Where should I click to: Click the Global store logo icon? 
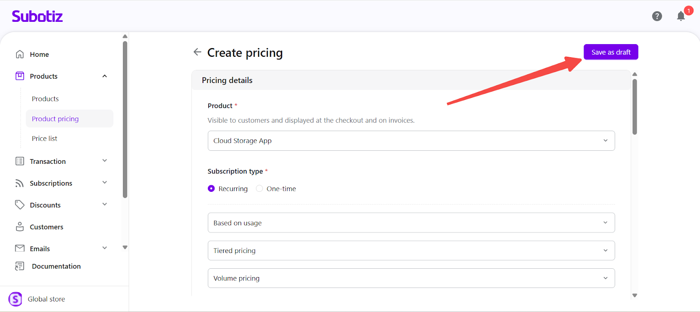point(15,299)
